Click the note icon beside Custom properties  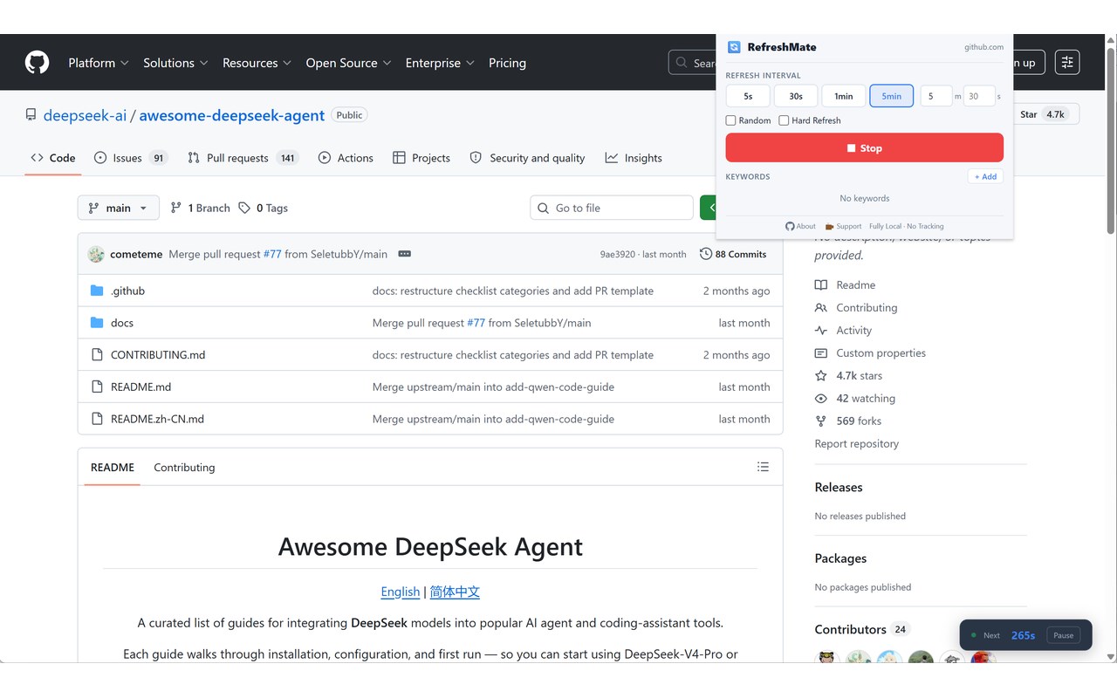(x=821, y=353)
